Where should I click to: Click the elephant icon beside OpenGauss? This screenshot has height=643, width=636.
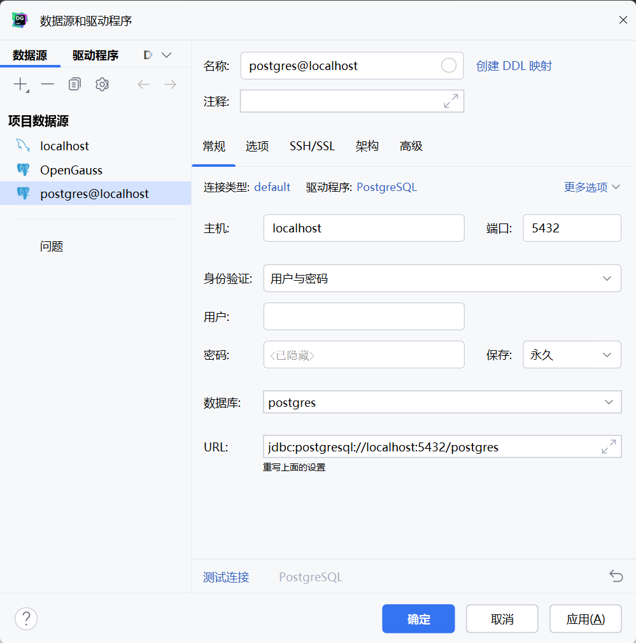(23, 170)
